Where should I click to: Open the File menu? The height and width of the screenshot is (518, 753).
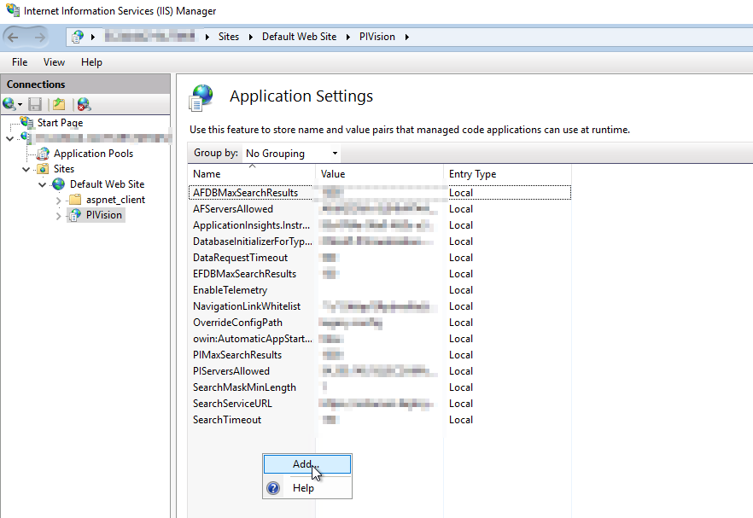pyautogui.click(x=19, y=61)
